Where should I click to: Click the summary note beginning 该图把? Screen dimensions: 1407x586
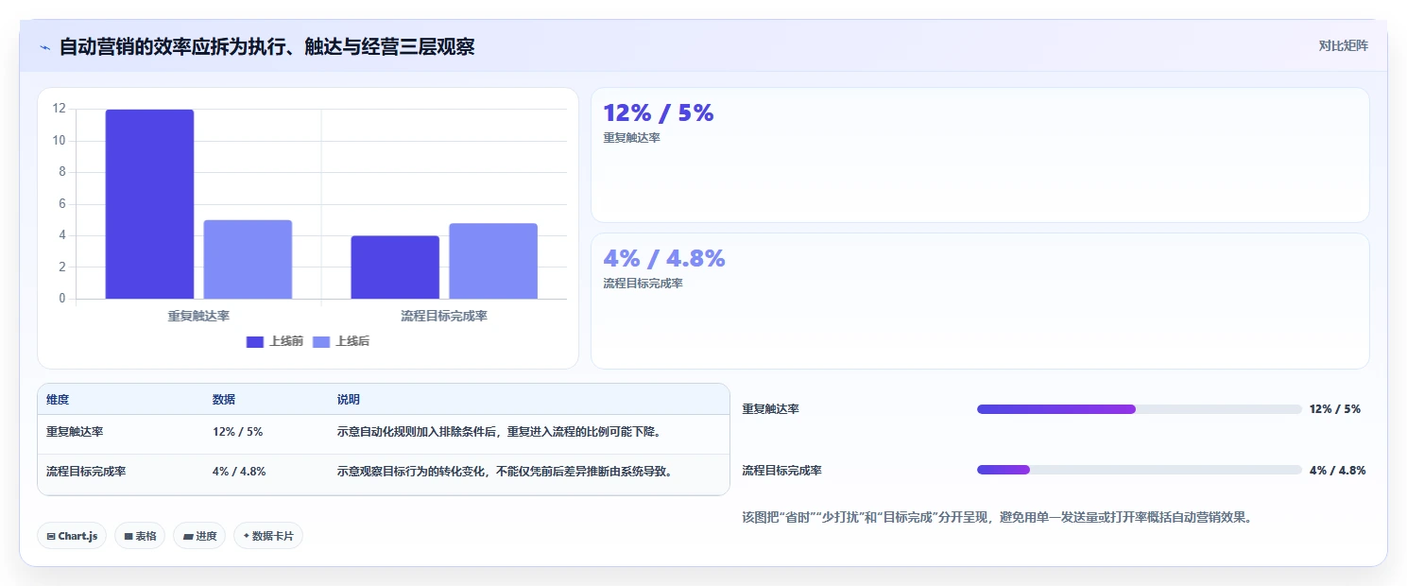pos(997,517)
